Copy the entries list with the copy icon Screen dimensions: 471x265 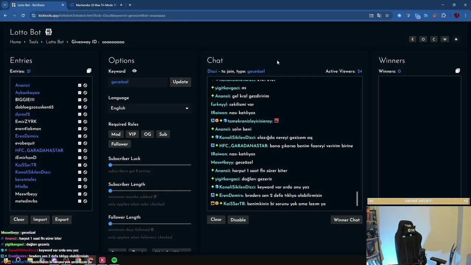[89, 71]
